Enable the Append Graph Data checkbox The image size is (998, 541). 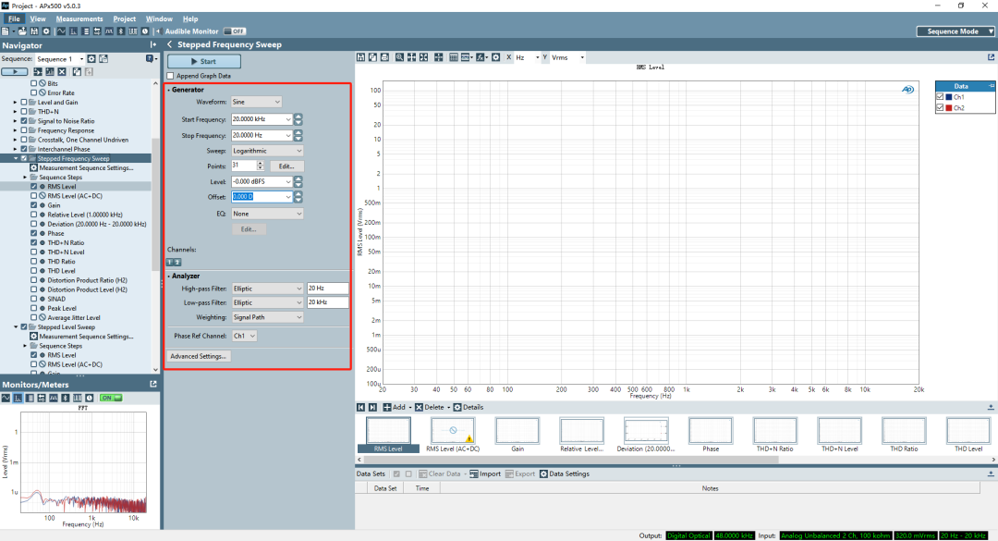(x=171, y=76)
